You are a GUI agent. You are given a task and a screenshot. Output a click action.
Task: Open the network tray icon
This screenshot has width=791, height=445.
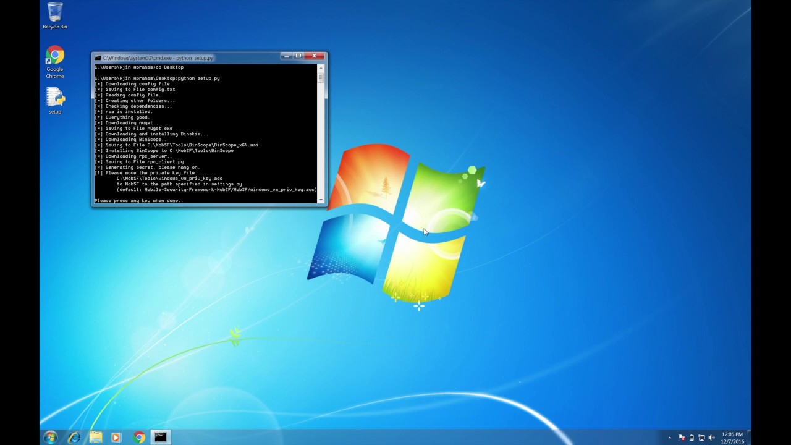pos(701,438)
